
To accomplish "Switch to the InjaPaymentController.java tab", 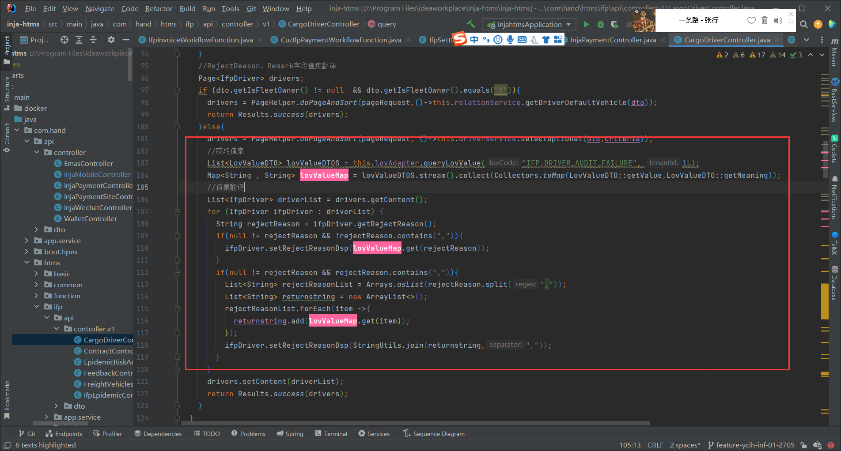I will (x=613, y=40).
